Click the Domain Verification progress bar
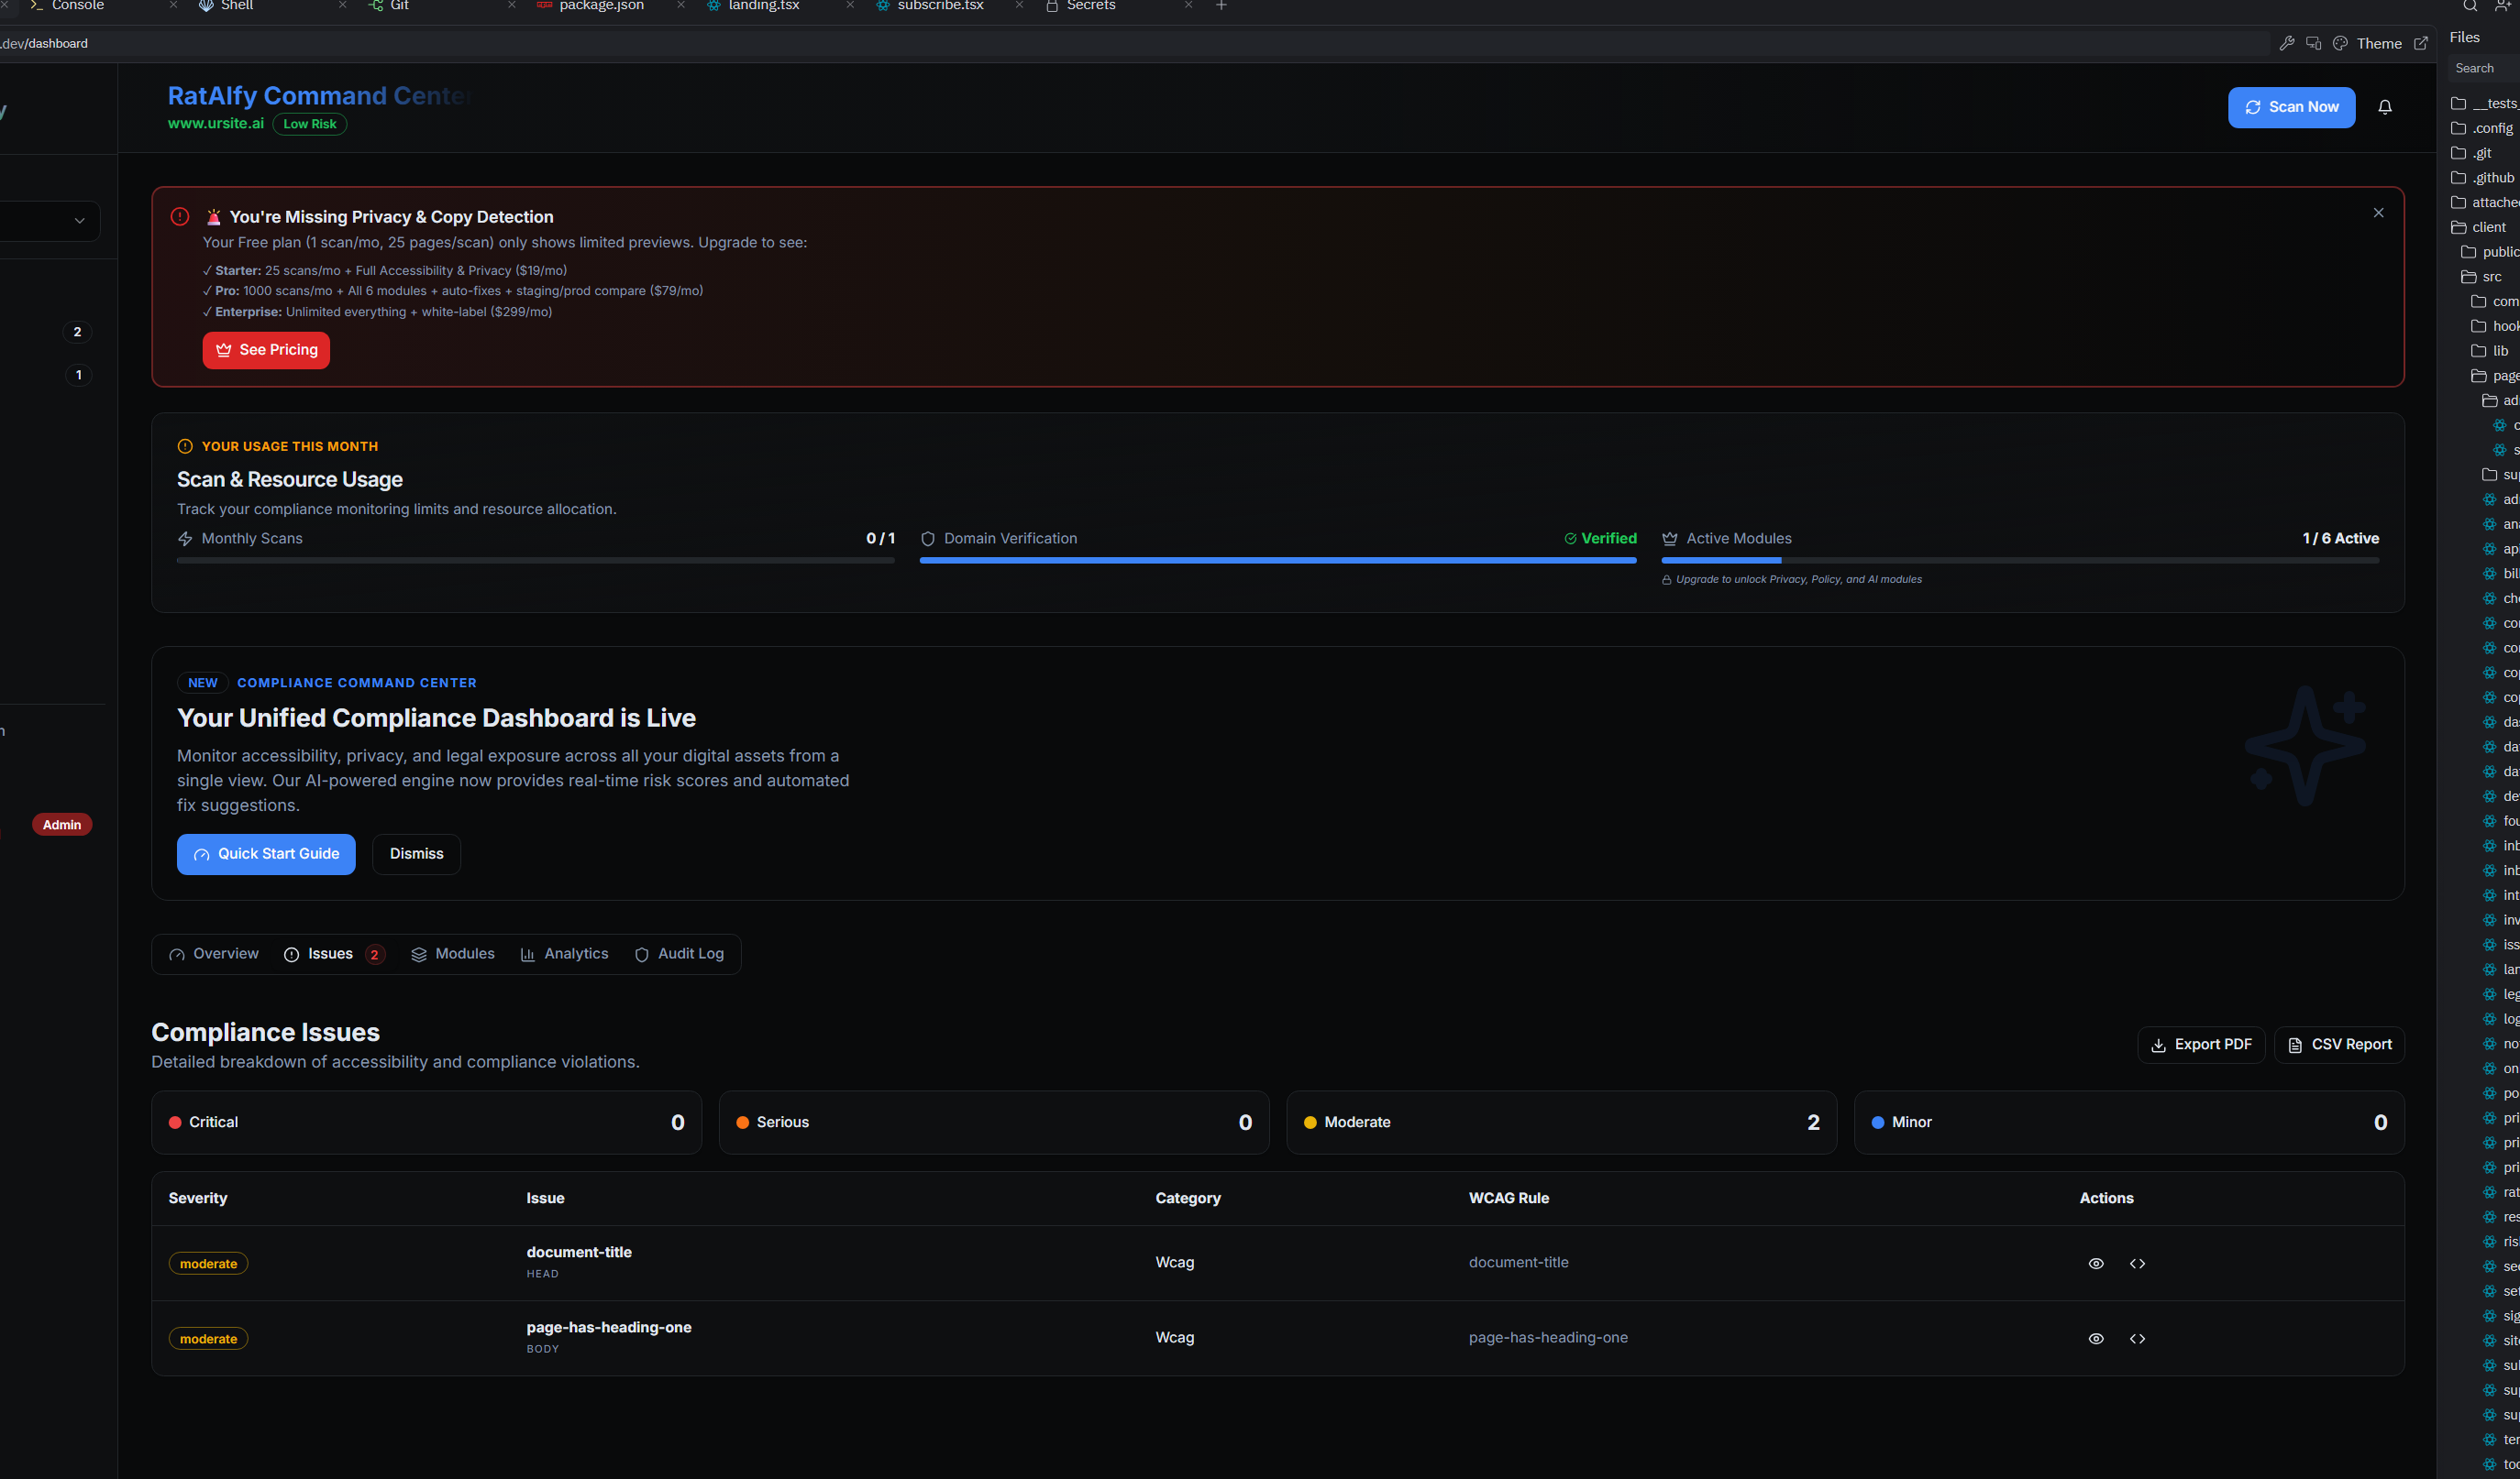This screenshot has width=2520, height=1479. coord(1277,561)
